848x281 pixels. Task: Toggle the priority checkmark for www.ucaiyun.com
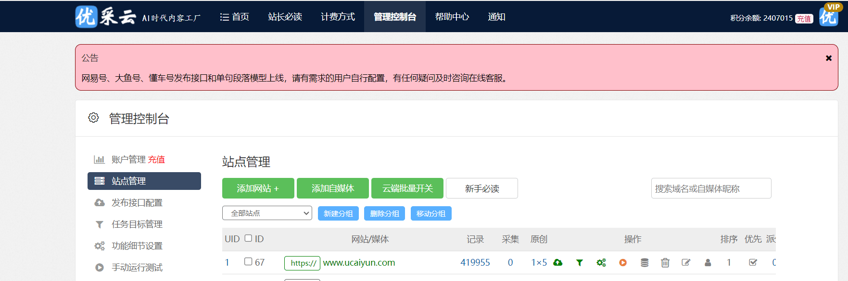753,262
